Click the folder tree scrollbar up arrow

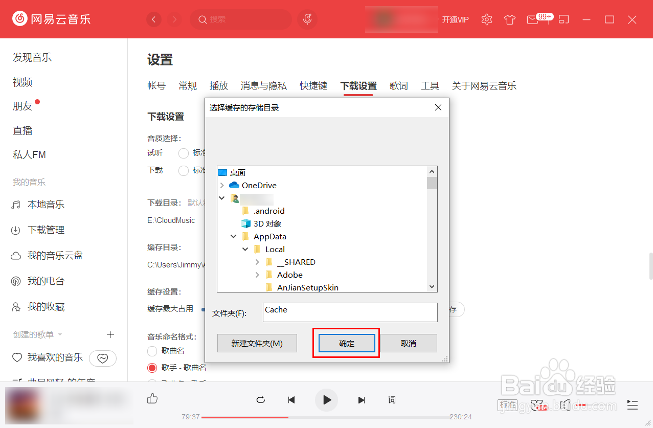click(x=432, y=172)
